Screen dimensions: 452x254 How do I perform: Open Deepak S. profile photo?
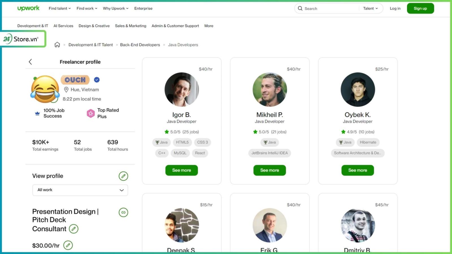182,225
